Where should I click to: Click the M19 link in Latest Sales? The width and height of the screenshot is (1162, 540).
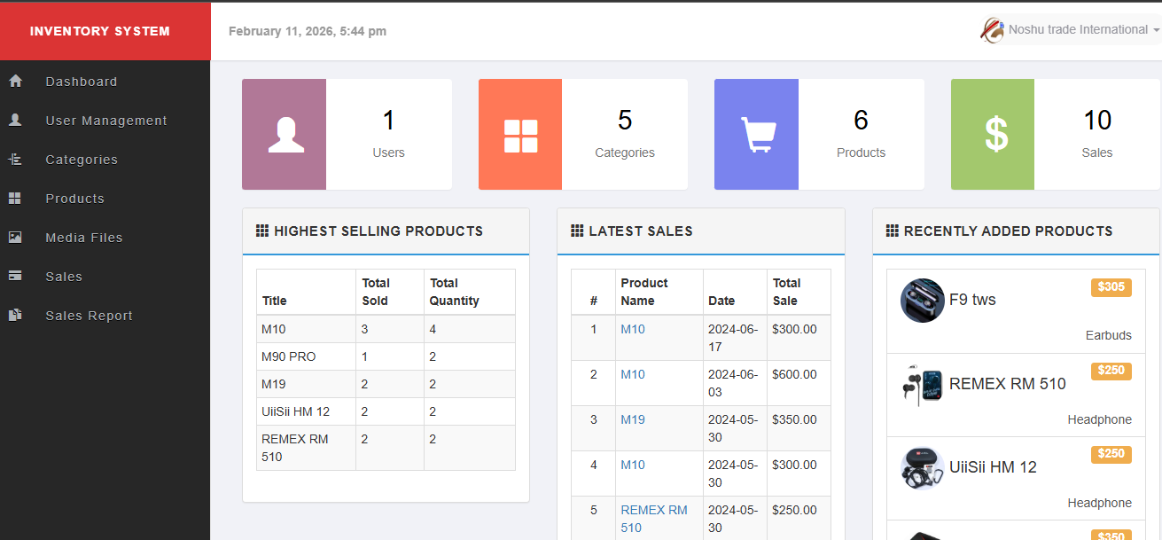tap(632, 419)
